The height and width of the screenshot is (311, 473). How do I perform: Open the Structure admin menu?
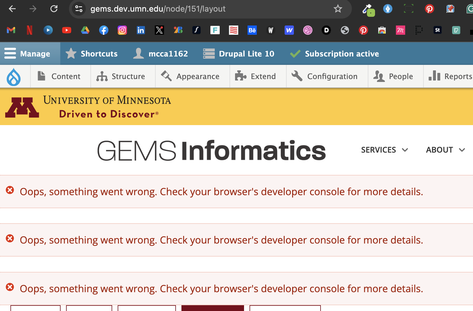tap(121, 76)
